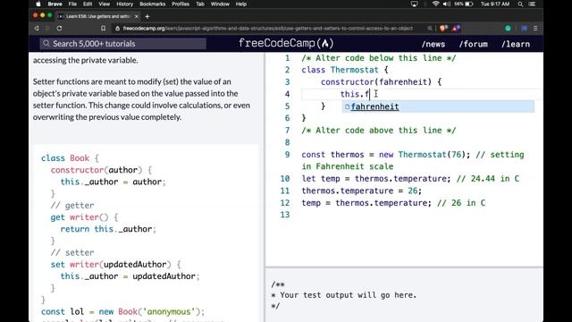This screenshot has width=572, height=322.
Task: Open the History menu
Action: point(125,4)
